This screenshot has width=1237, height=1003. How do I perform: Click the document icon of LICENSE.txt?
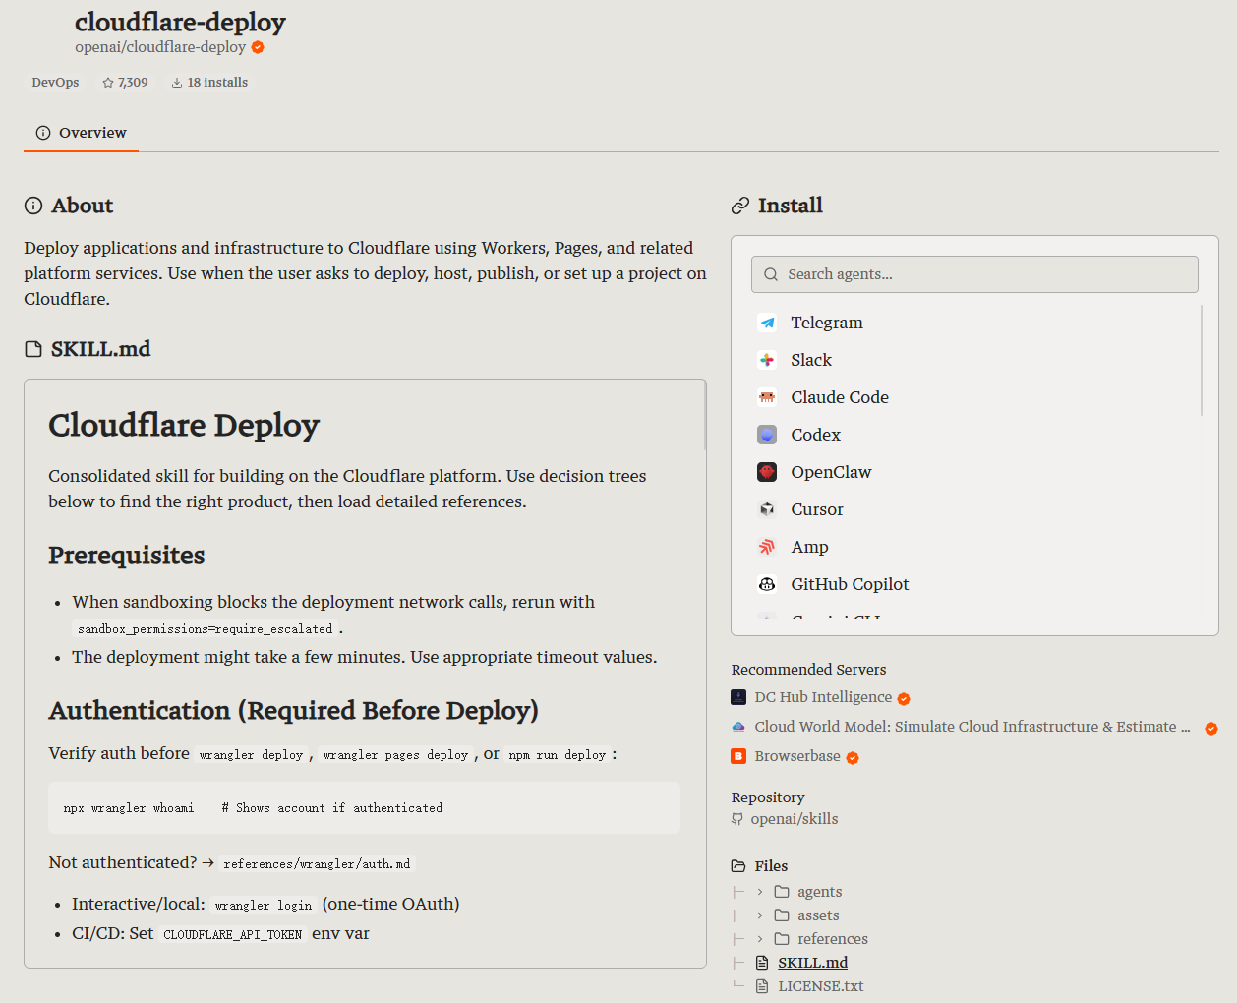click(762, 986)
